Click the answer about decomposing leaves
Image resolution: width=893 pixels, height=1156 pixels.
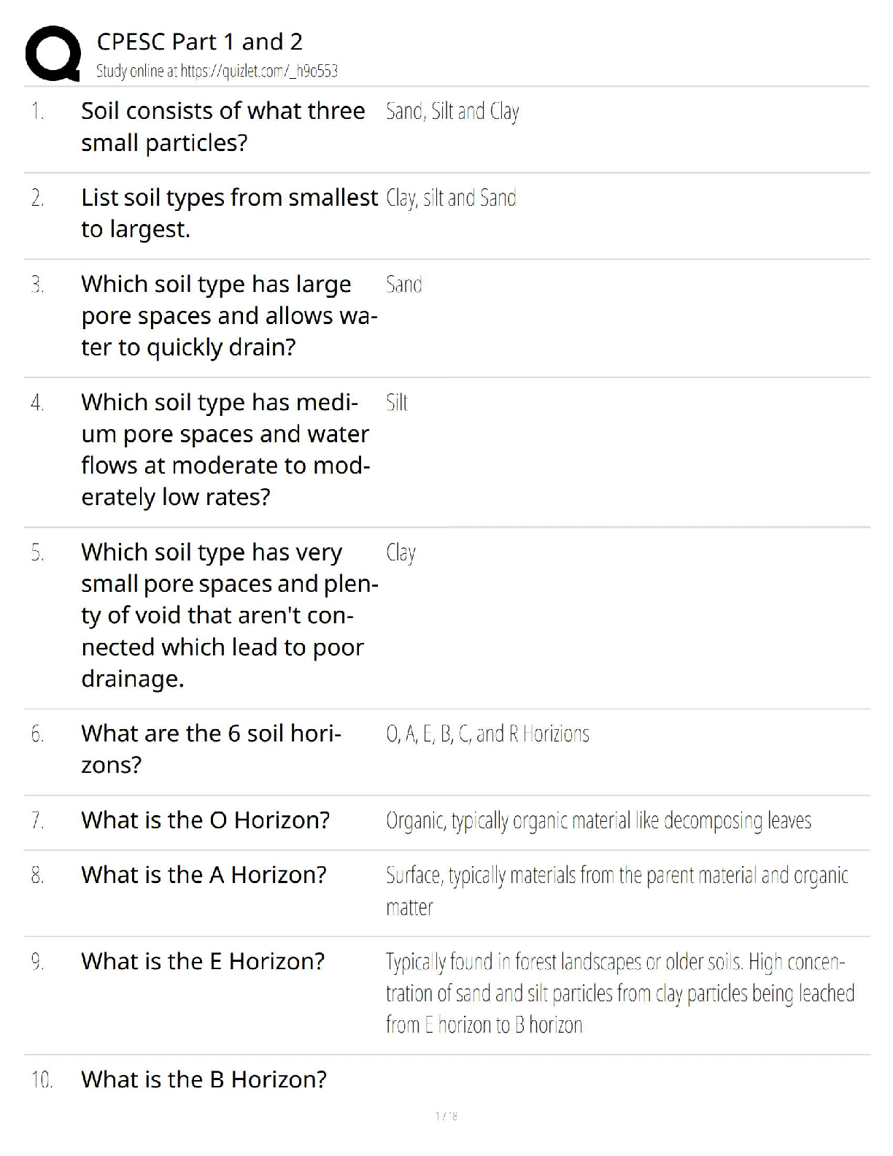(x=598, y=821)
